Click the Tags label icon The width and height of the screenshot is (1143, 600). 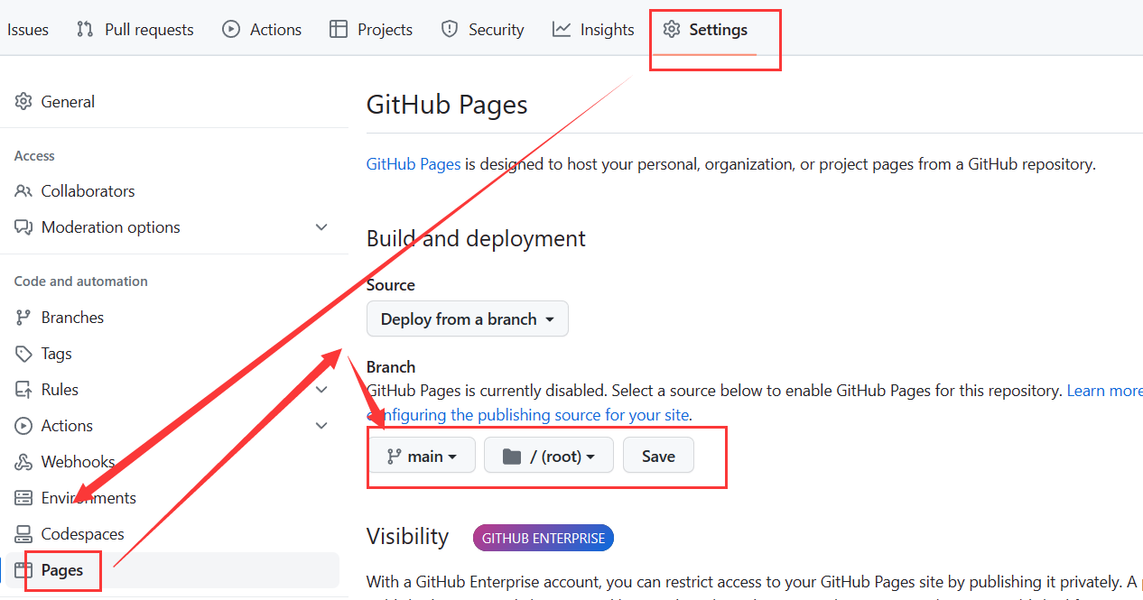[x=23, y=354]
